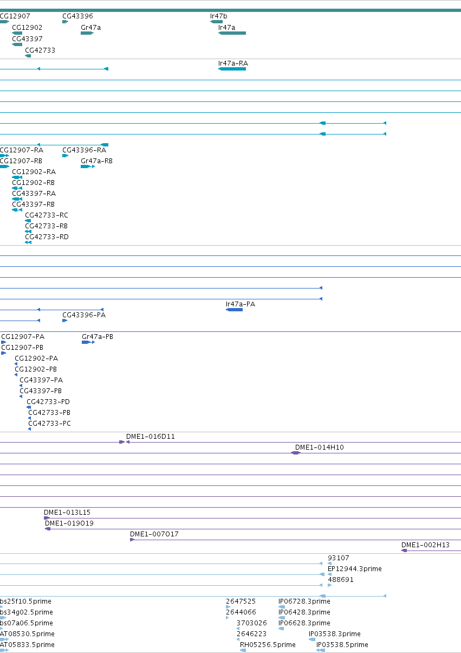The height and width of the screenshot is (653, 461).
Task: Select the EP12944.3prime label
Action: point(355,568)
